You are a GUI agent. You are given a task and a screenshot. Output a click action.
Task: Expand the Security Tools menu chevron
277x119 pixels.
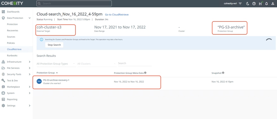tap(30, 74)
